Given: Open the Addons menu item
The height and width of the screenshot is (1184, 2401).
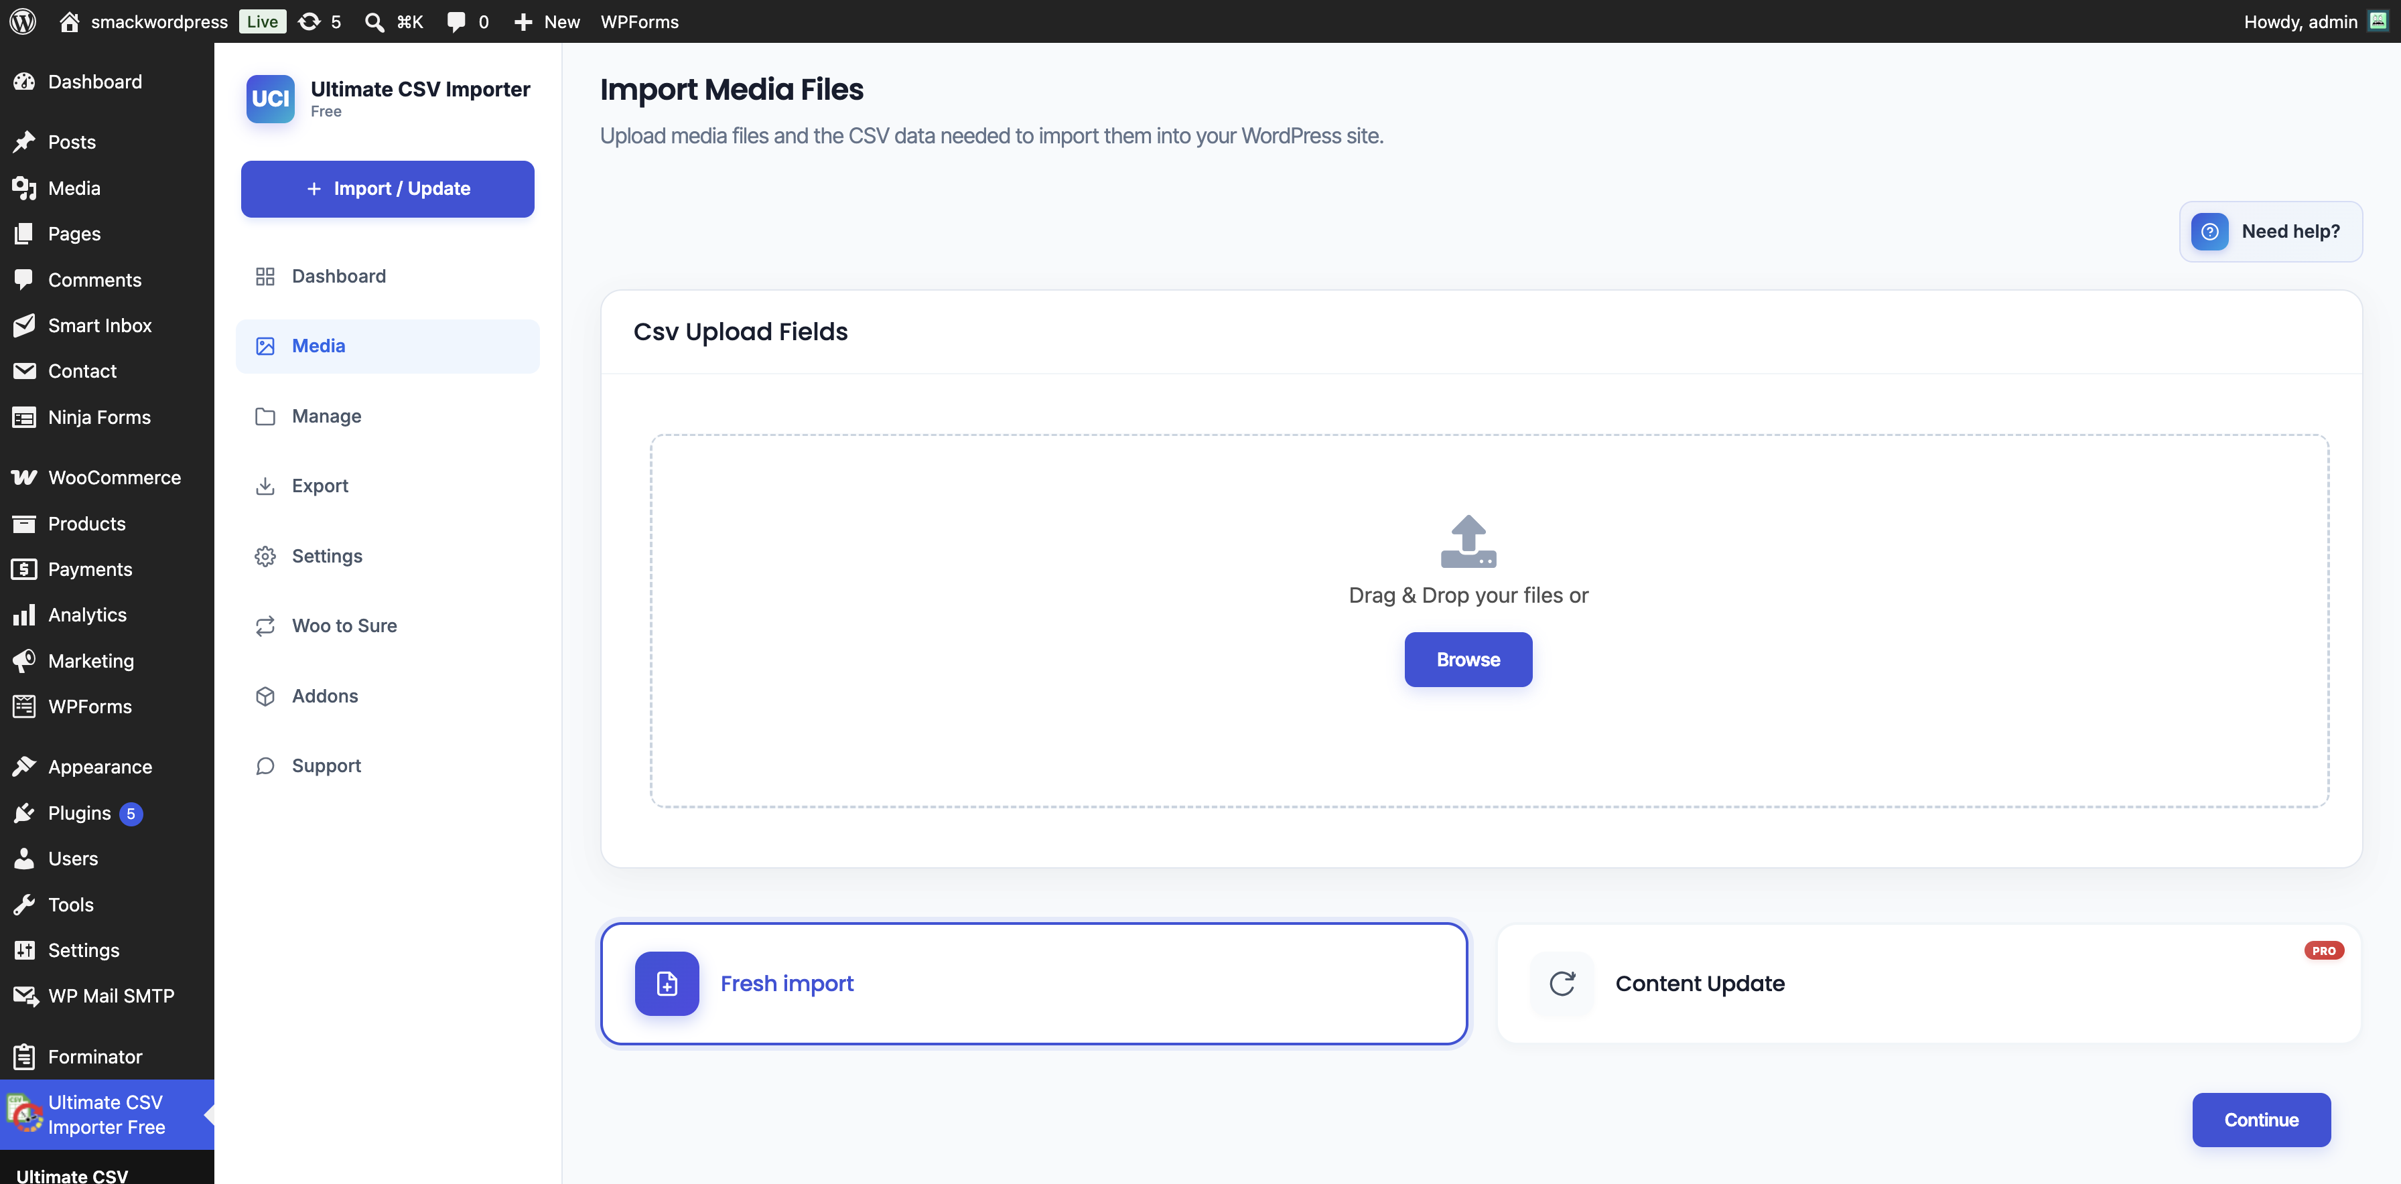Looking at the screenshot, I should point(388,696).
